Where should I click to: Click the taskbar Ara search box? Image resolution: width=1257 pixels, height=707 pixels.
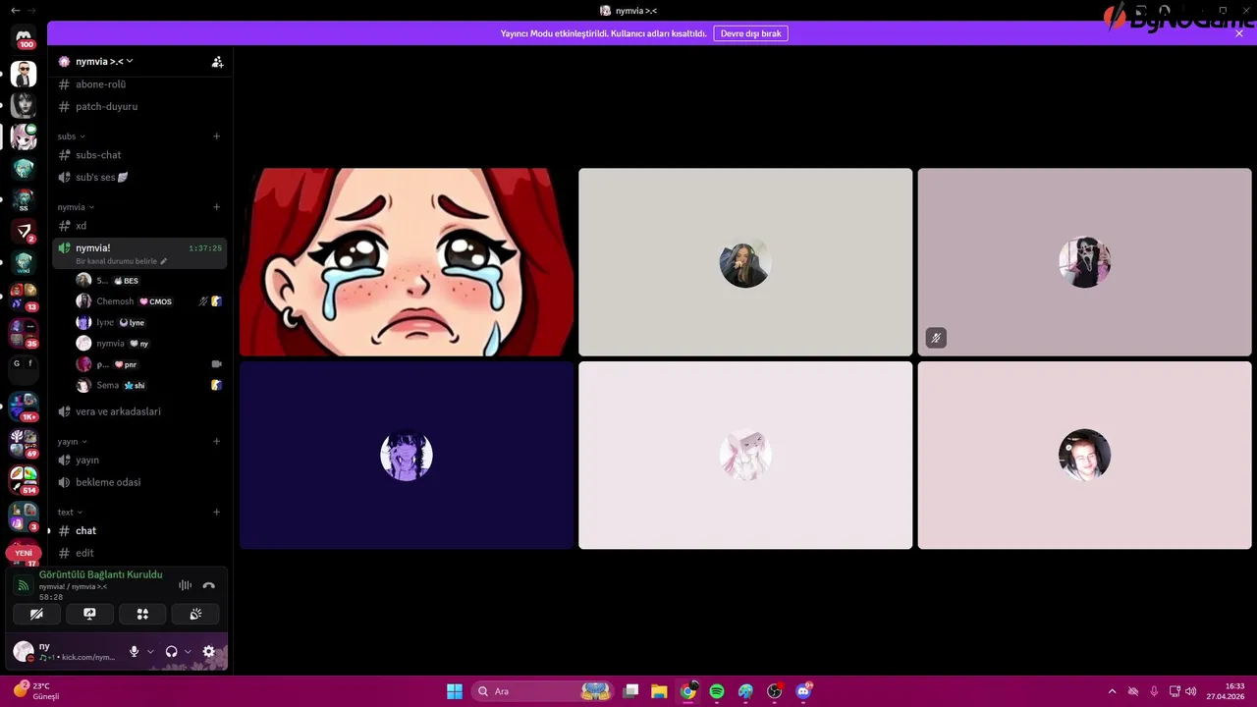[543, 691]
